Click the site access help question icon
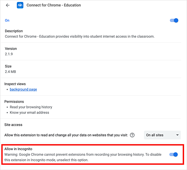The height and width of the screenshot is (170, 187). [132, 135]
